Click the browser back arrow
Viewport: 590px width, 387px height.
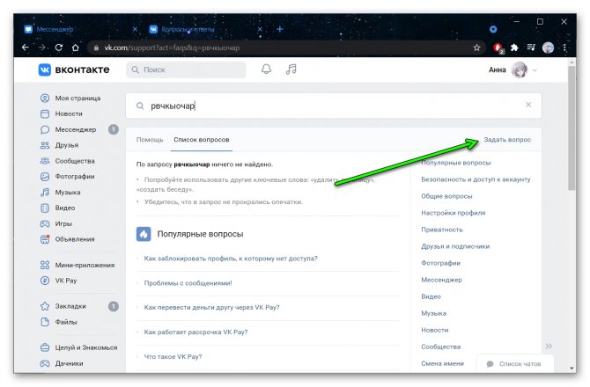click(26, 47)
